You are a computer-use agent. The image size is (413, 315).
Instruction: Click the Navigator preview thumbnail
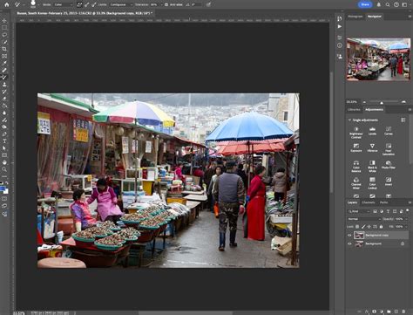[378, 59]
